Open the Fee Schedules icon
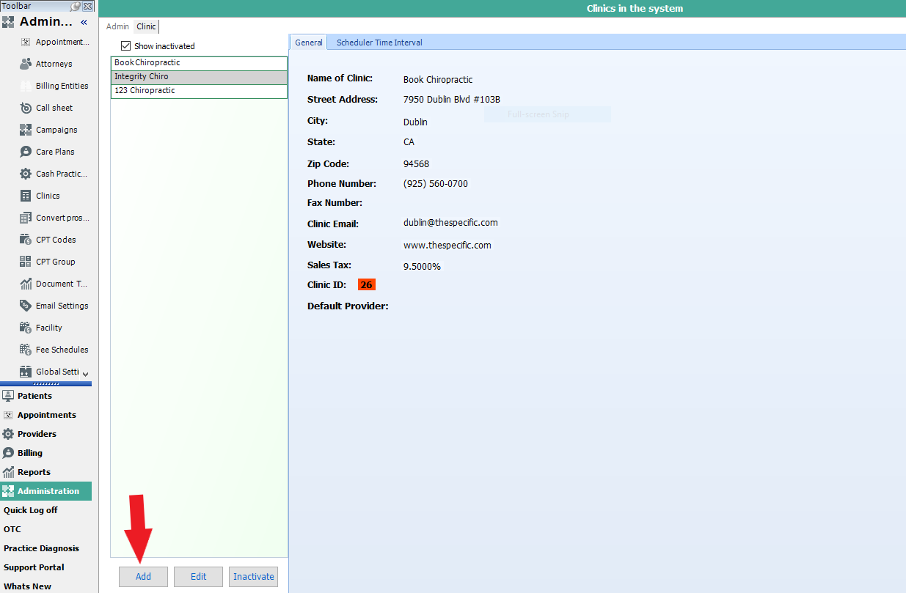 [26, 350]
